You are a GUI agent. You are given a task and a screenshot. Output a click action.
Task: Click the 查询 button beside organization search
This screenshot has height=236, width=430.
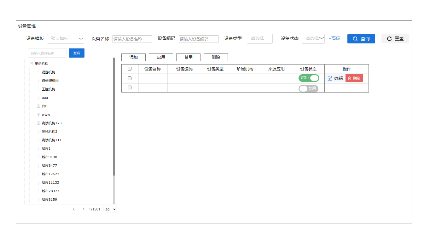point(77,53)
